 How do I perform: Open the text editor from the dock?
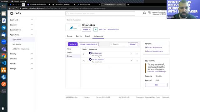(4, 21)
